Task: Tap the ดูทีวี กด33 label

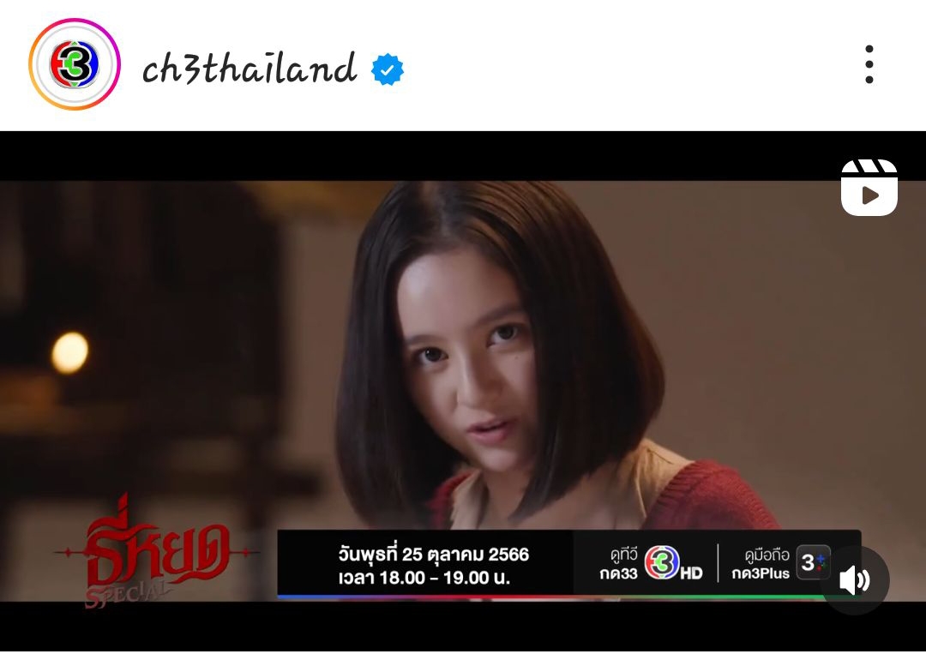Action: tap(619, 564)
